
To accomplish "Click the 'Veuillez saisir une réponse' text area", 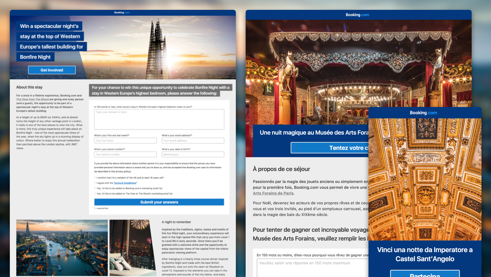I will [313, 268].
